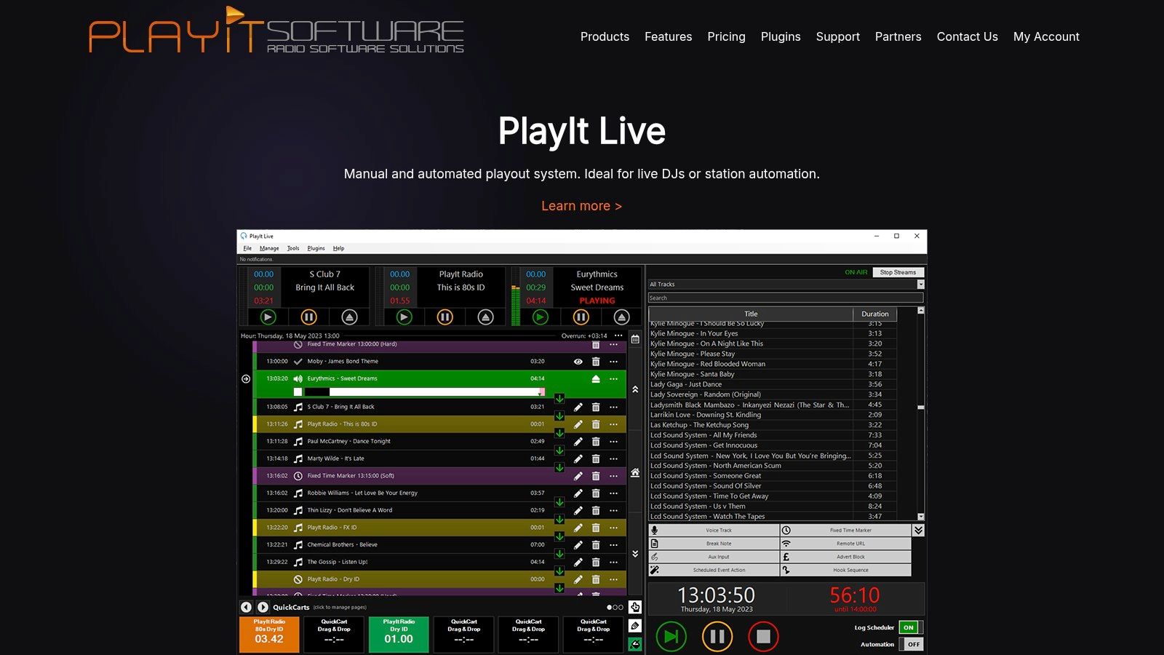This screenshot has width=1164, height=655.
Task: Click the QuickCarts edit tag icon
Action: tap(635, 625)
